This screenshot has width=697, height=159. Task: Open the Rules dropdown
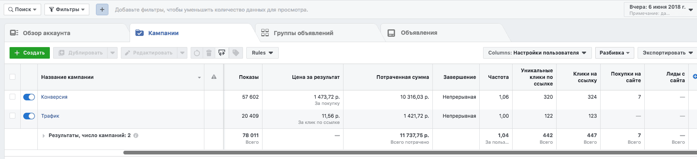click(263, 53)
